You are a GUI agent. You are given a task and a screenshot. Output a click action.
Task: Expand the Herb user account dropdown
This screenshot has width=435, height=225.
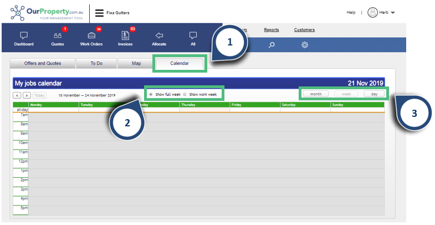pyautogui.click(x=381, y=12)
